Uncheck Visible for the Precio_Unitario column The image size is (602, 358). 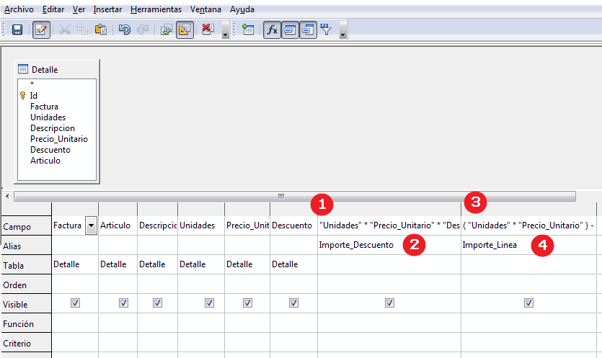point(247,303)
